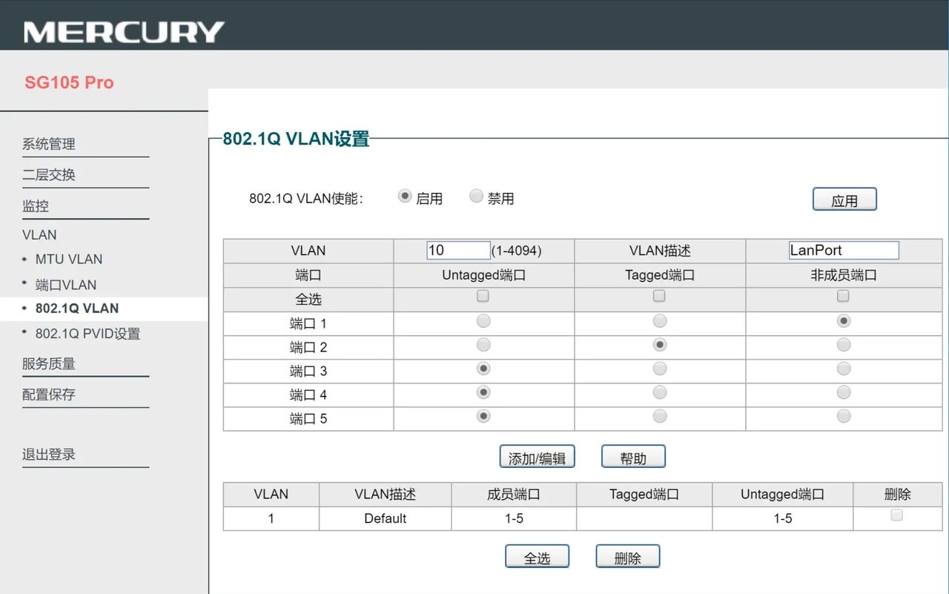Set 端口 2 as Tagged
Screen dimensions: 949x594
click(660, 345)
